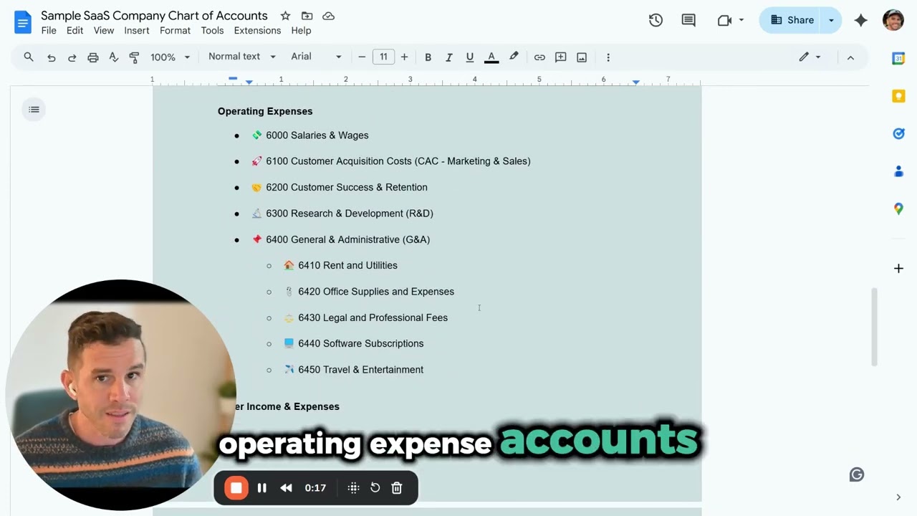The height and width of the screenshot is (516, 917).
Task: Toggle bold formatting
Action: 428,57
